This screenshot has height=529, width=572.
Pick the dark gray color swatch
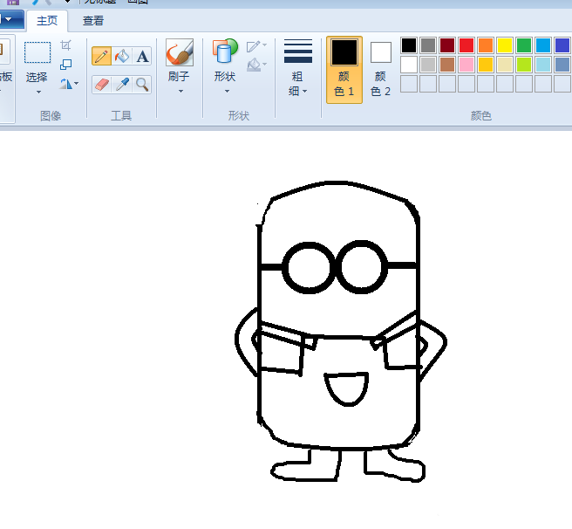[428, 45]
